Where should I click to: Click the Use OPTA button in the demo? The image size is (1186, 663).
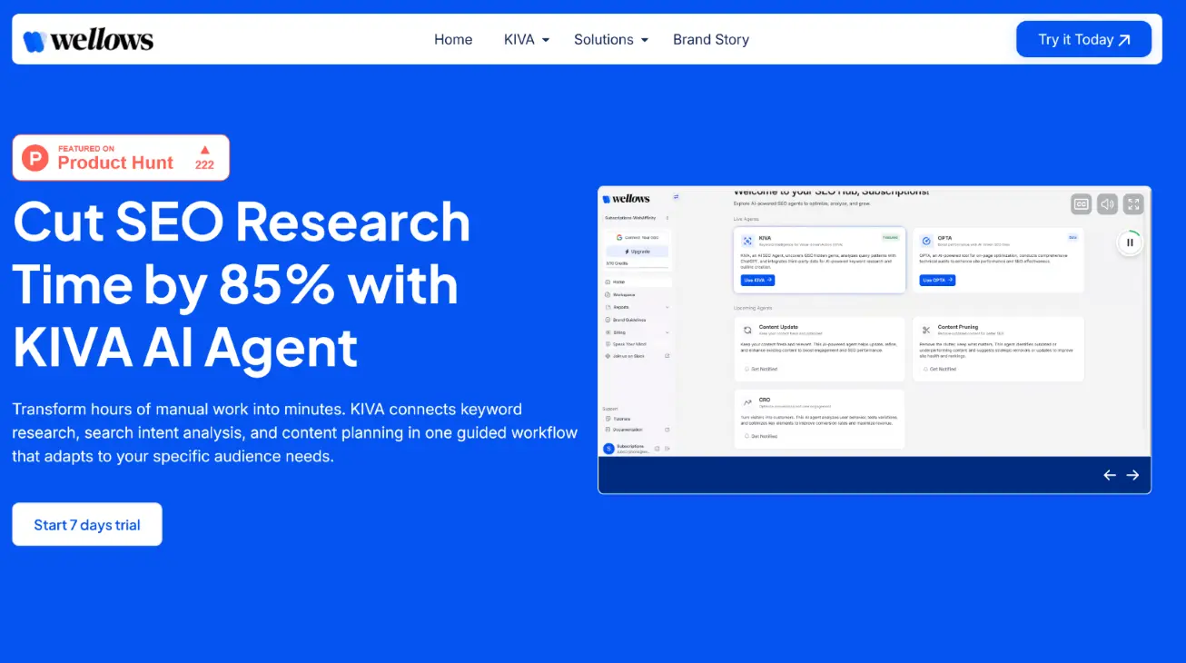(937, 281)
